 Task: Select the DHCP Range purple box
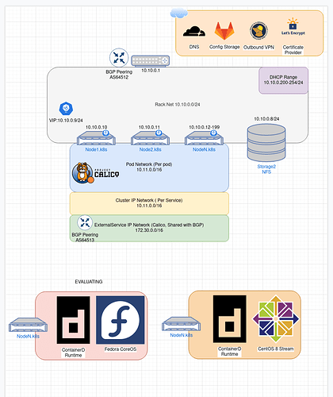pyautogui.click(x=283, y=80)
